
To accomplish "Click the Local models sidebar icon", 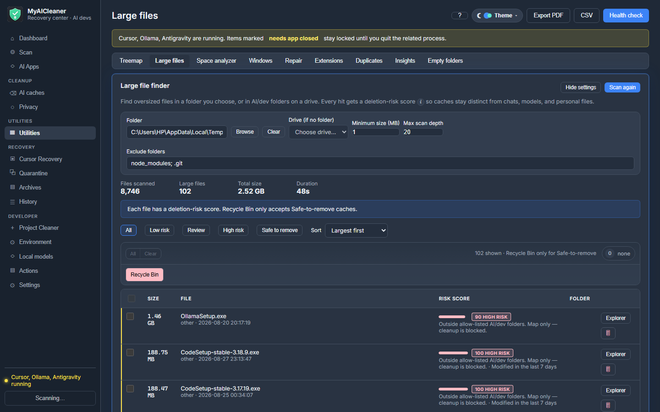I will 12,257.
